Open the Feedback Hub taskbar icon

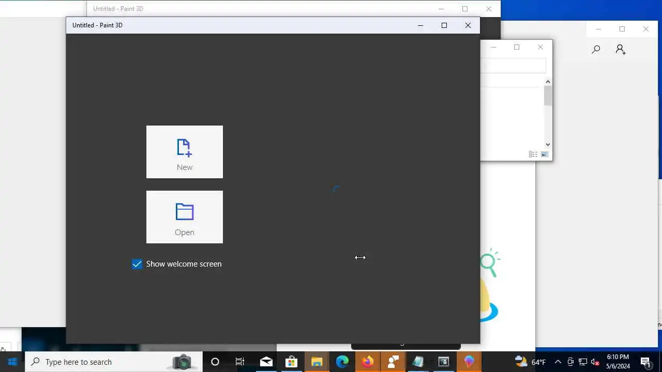point(393,362)
